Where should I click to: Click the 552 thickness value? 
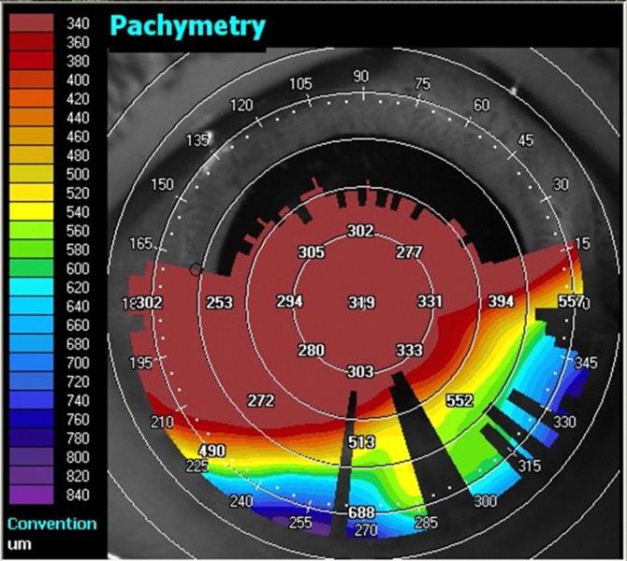pyautogui.click(x=459, y=400)
